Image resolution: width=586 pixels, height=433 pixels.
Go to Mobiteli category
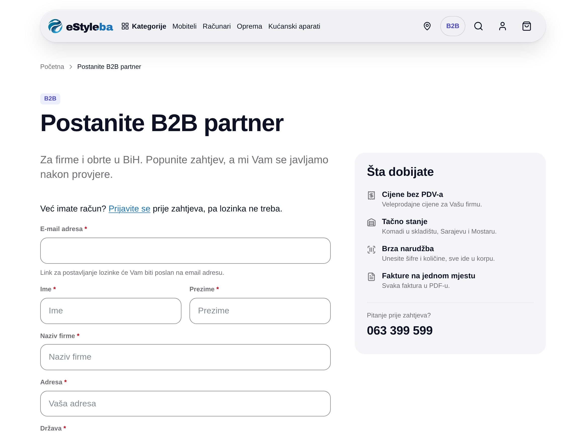184,26
